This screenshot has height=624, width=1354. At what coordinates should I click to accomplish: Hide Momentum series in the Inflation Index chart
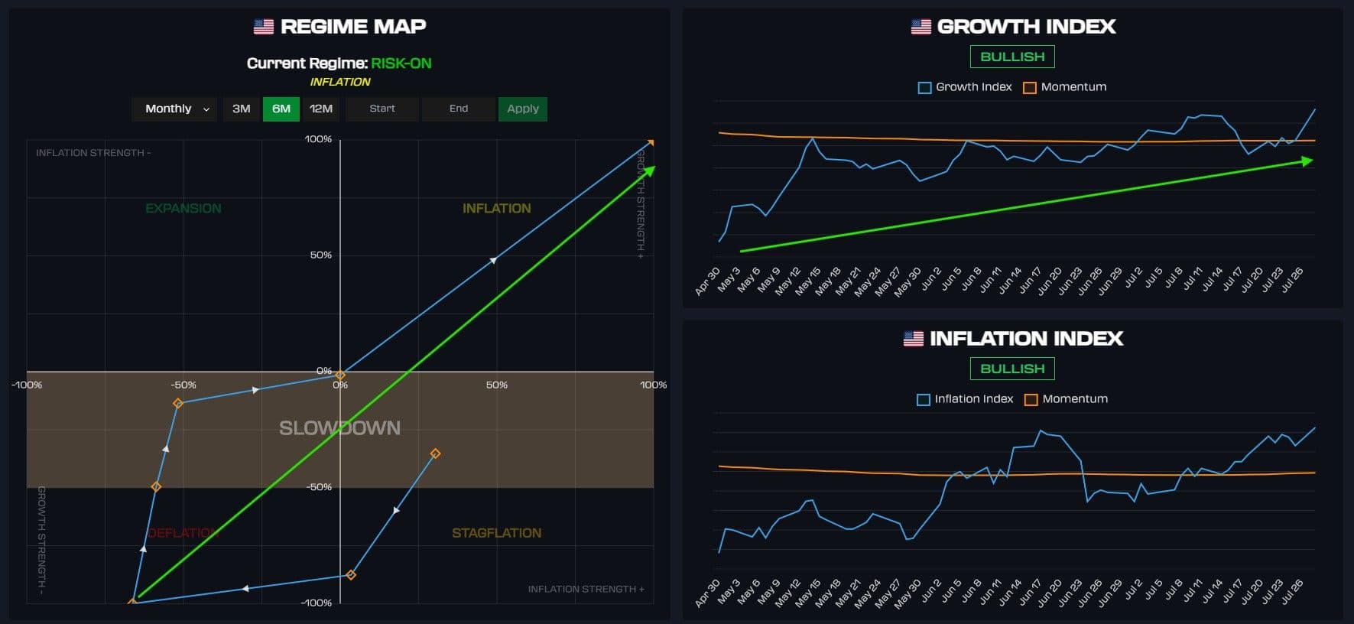[x=1066, y=399]
